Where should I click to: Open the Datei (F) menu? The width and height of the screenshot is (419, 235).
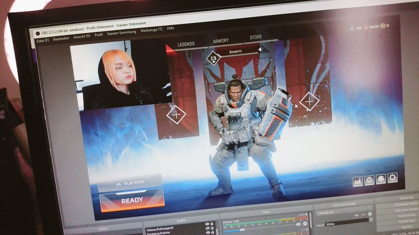pos(43,41)
